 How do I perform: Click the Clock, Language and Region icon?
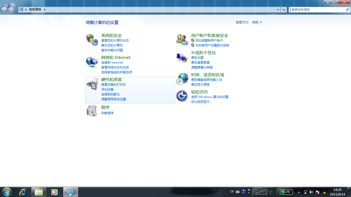182,79
